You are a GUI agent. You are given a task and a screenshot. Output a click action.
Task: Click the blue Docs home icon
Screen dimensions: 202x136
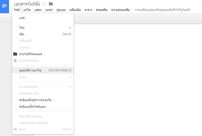[x=4, y=7]
